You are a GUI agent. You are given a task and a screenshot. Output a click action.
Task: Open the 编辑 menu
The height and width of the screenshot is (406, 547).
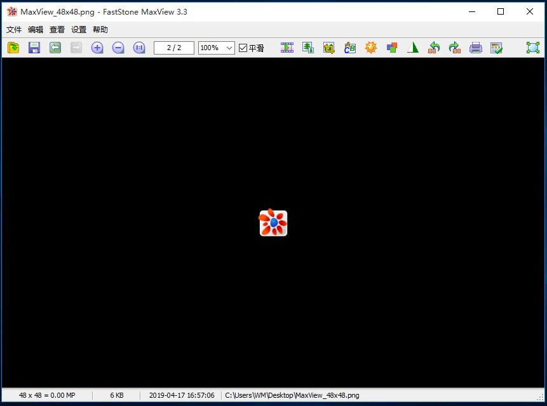(36, 30)
